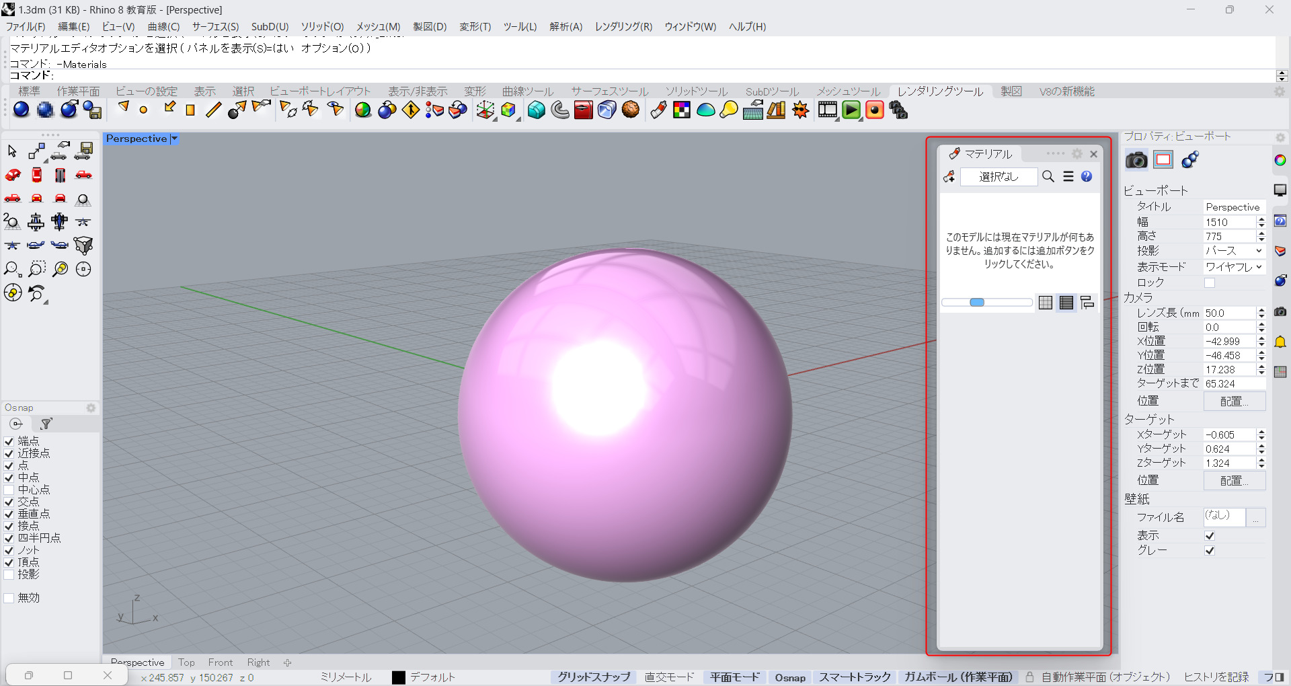Switch to the Top viewport tab
Viewport: 1291px width, 686px height.
[186, 662]
